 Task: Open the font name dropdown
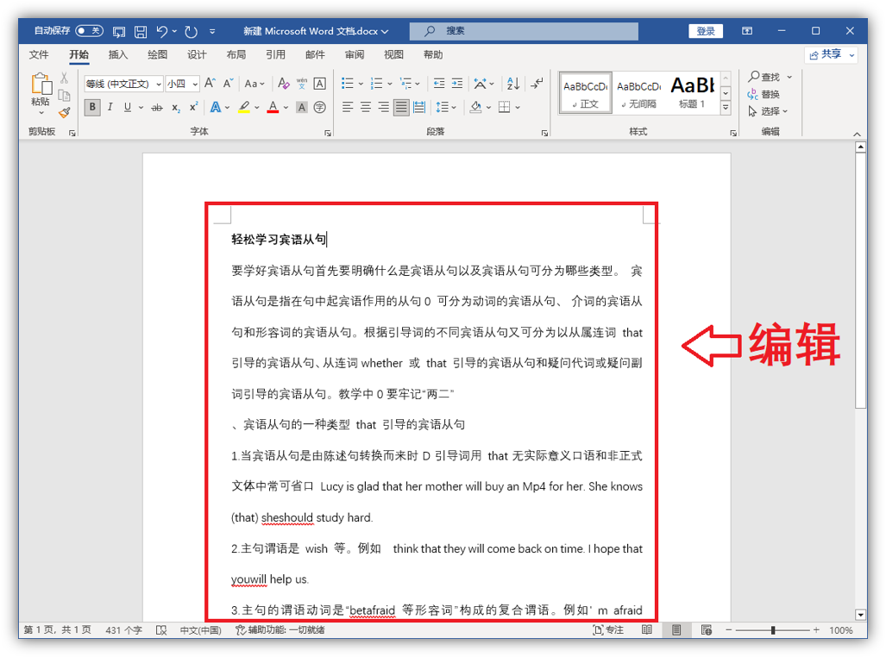[x=159, y=84]
